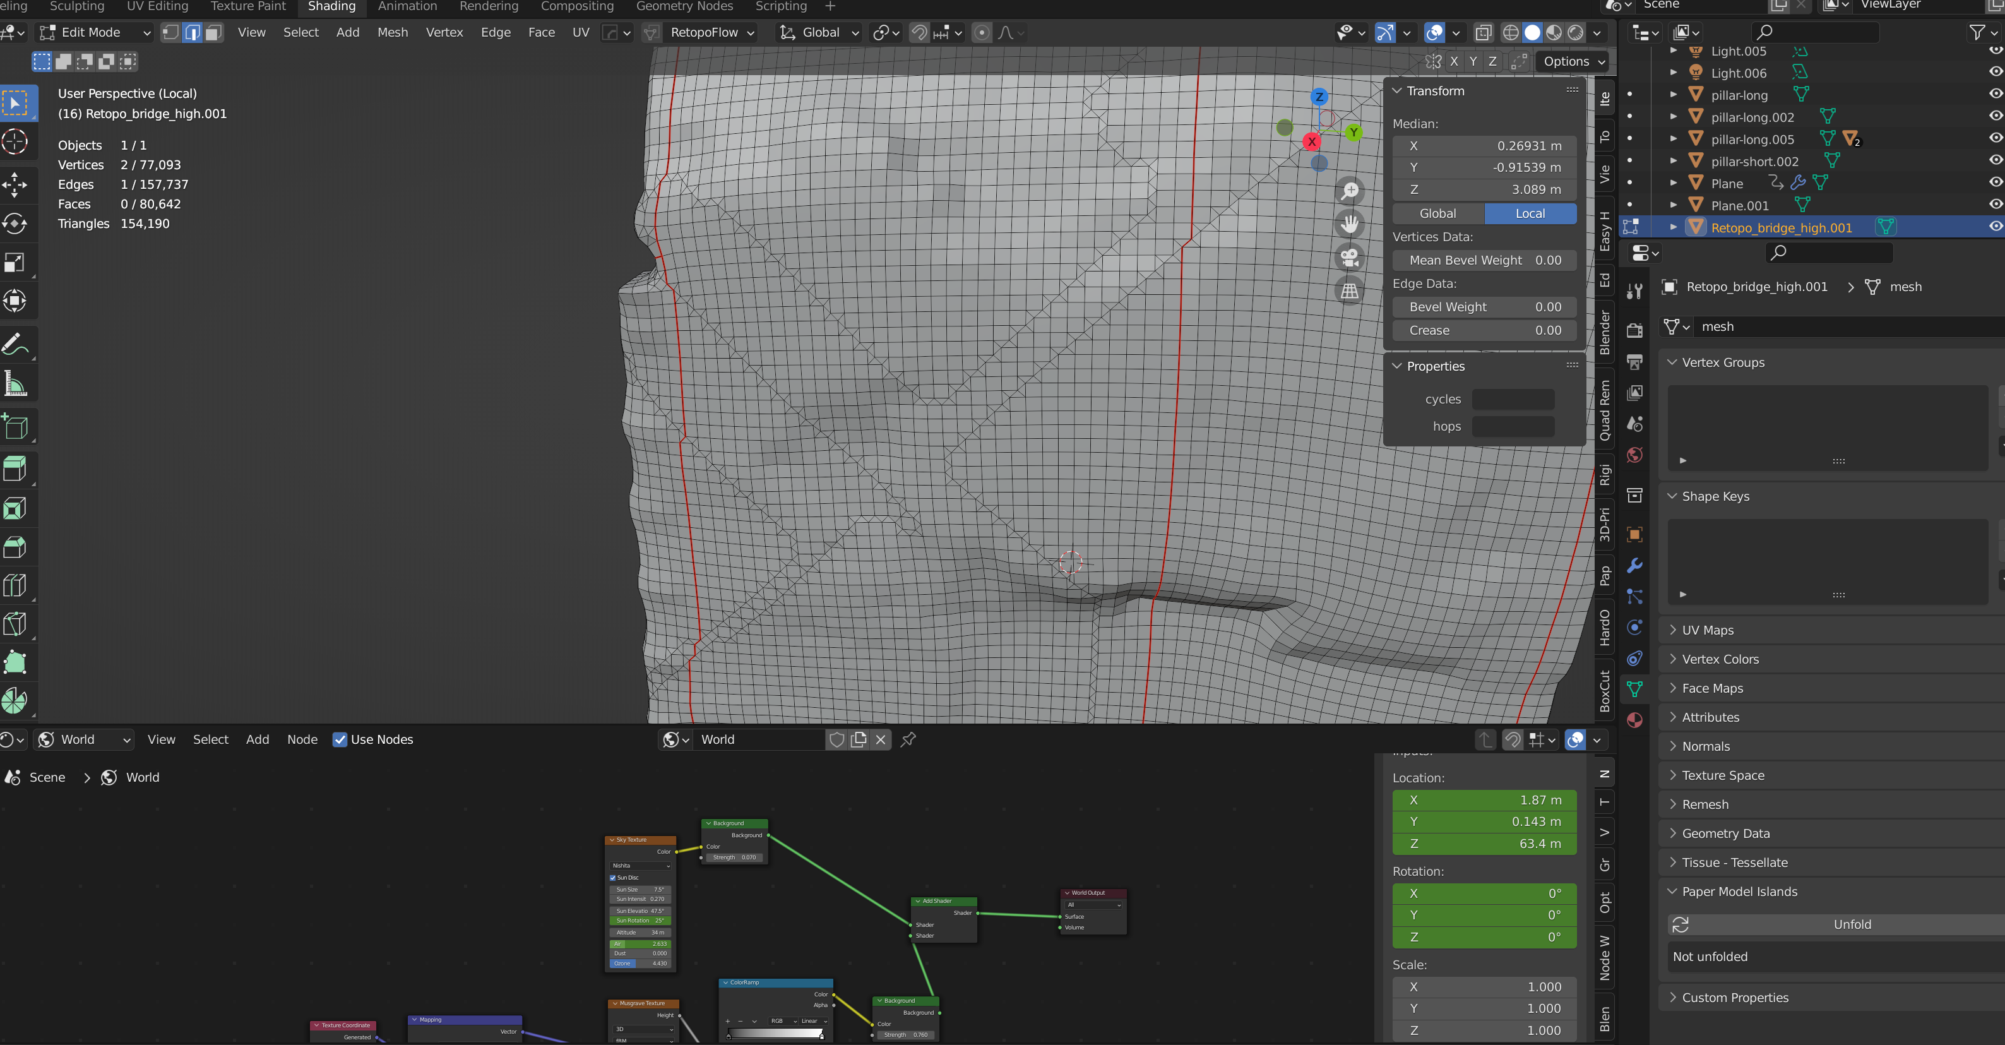Select the Measure tool
Image resolution: width=2005 pixels, height=1045 pixels.
click(16, 384)
